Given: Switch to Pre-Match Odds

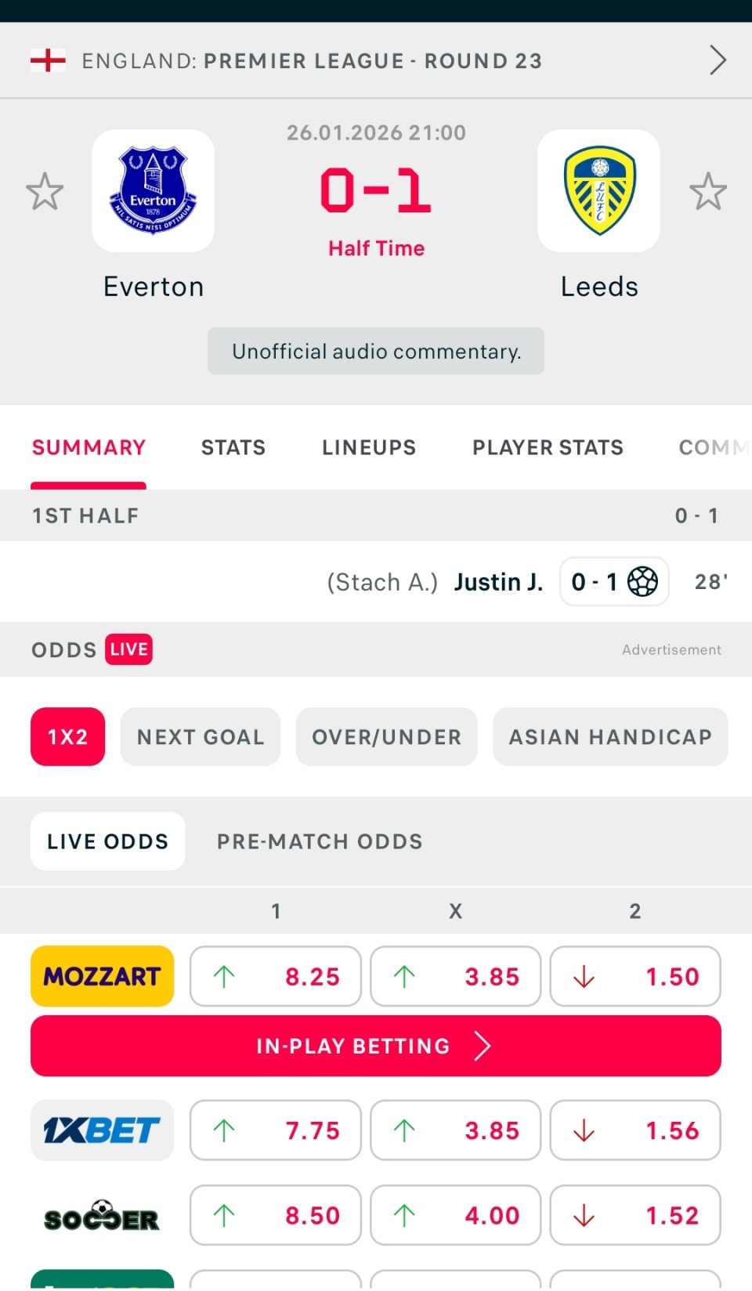Looking at the screenshot, I should pyautogui.click(x=320, y=841).
